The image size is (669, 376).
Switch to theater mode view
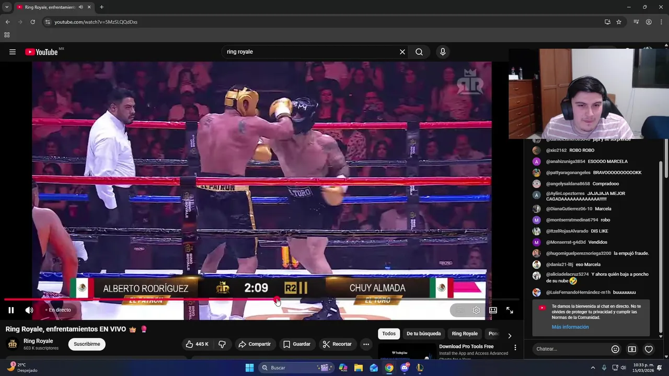pyautogui.click(x=493, y=310)
